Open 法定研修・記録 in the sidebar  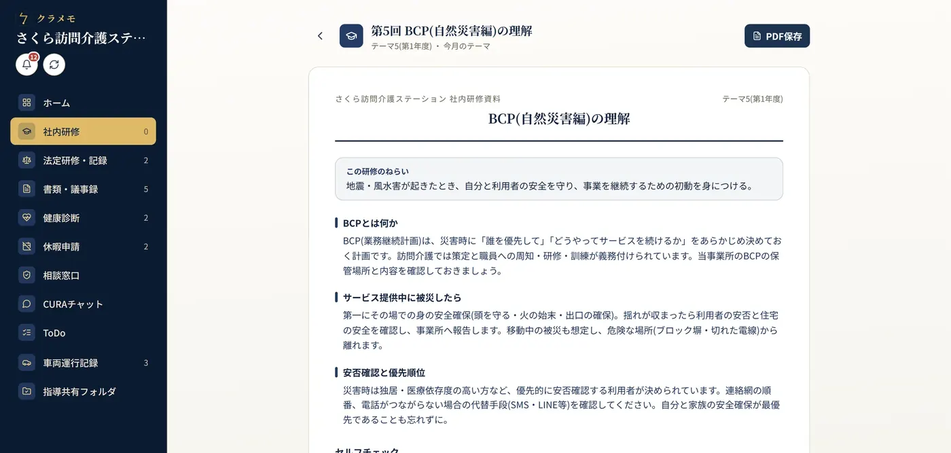tap(83, 160)
